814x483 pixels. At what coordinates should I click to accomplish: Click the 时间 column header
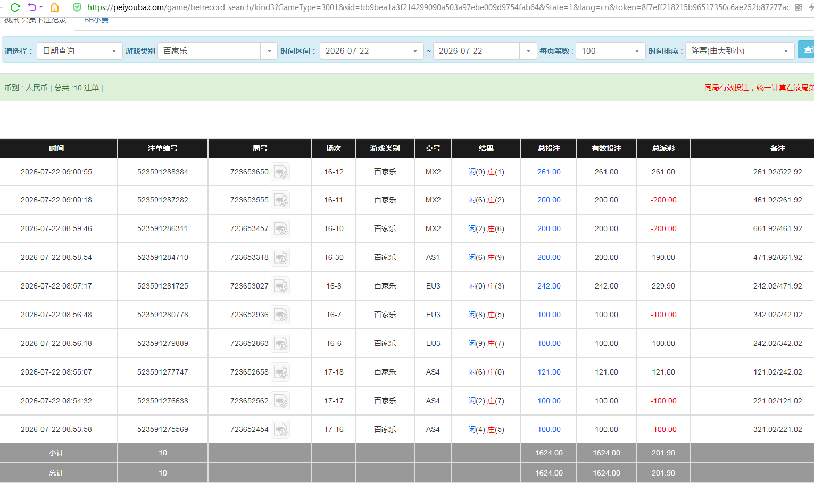[x=56, y=149]
